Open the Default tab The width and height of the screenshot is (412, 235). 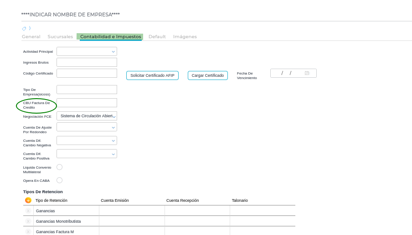(x=157, y=37)
